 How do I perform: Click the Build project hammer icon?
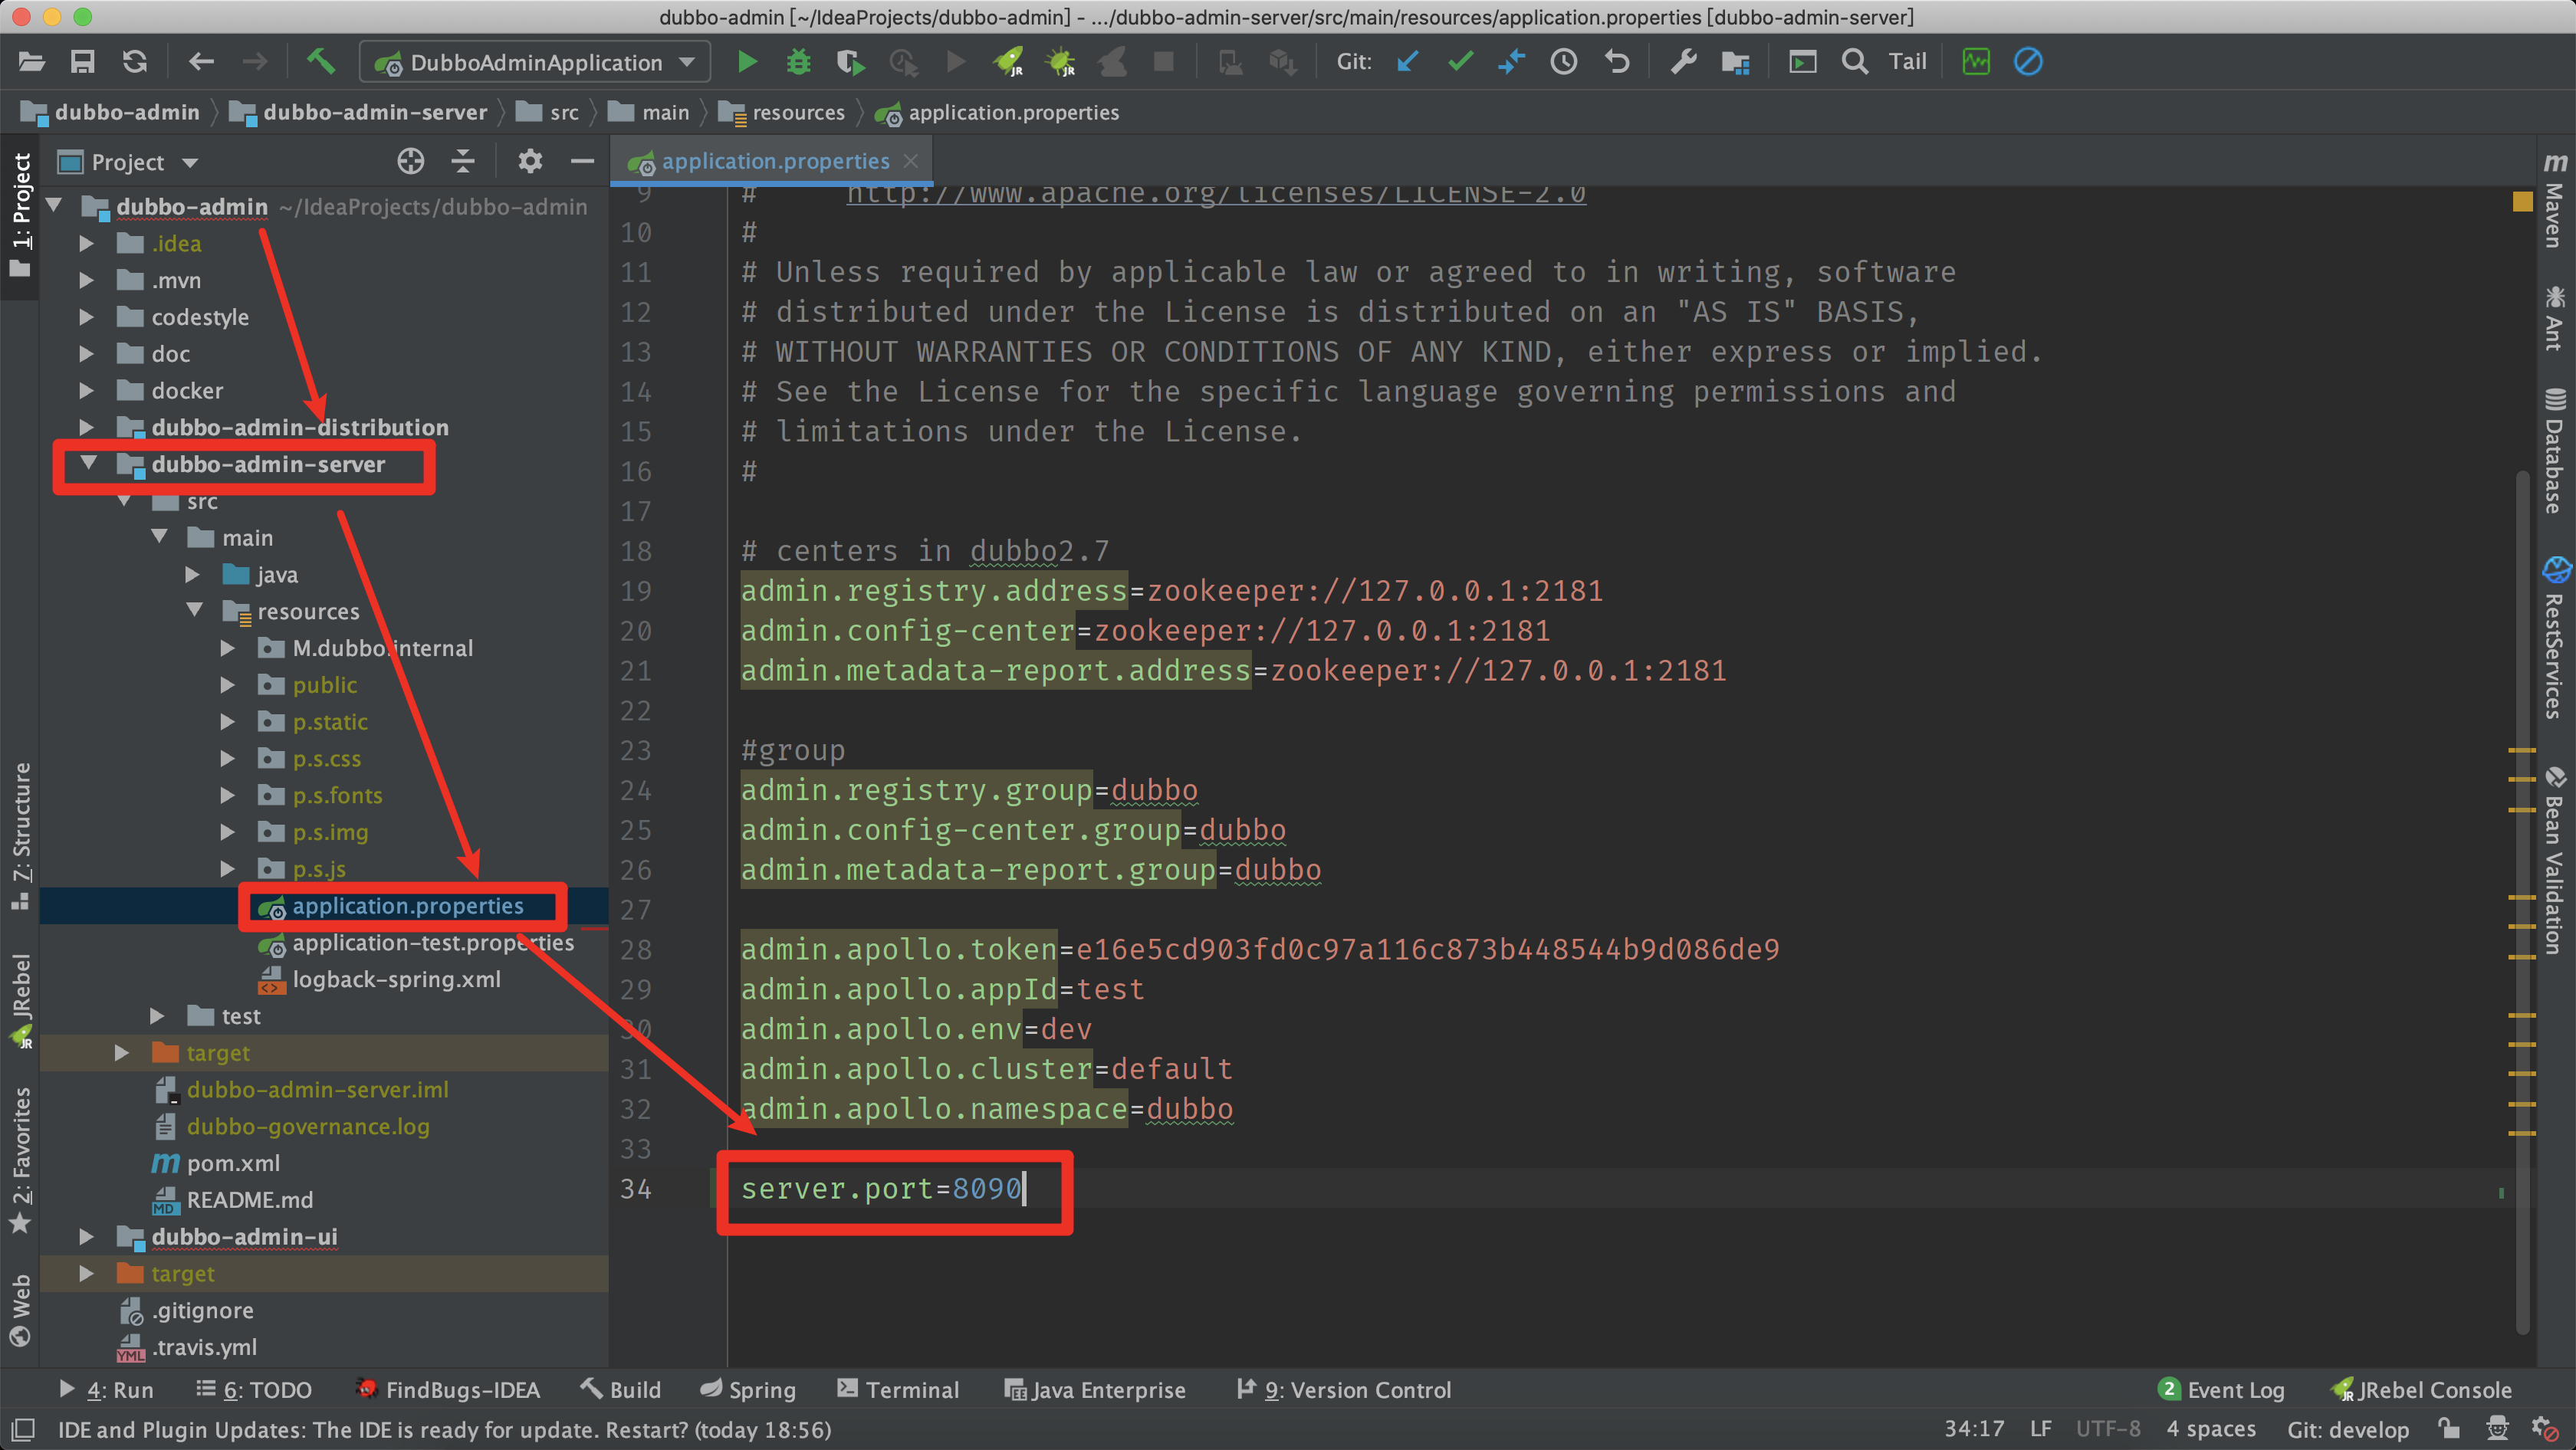(320, 62)
